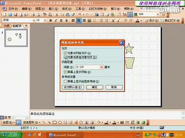Open the 间距 spacing dropdown

click(101, 67)
